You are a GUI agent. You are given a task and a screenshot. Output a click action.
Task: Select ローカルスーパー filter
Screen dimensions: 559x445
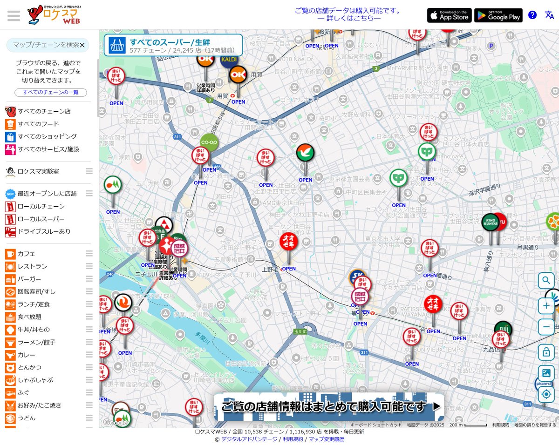click(x=35, y=219)
